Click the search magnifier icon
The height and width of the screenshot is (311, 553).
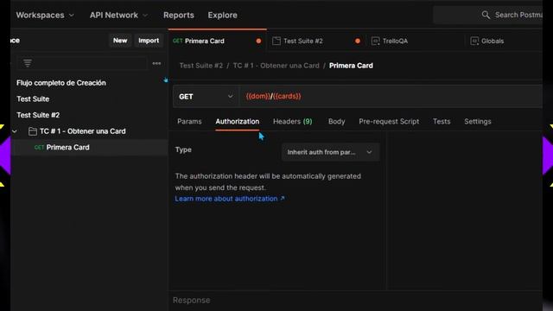click(x=486, y=15)
